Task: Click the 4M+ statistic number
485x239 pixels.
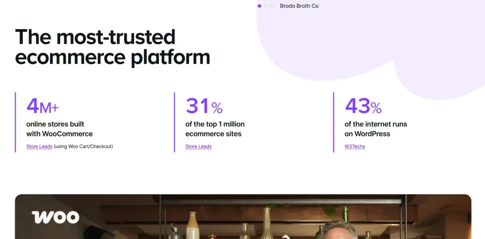Action: [43, 106]
